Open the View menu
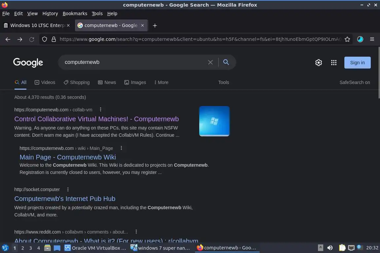 (32, 14)
